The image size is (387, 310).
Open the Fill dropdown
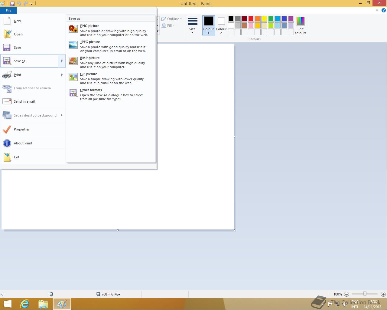pyautogui.click(x=168, y=25)
